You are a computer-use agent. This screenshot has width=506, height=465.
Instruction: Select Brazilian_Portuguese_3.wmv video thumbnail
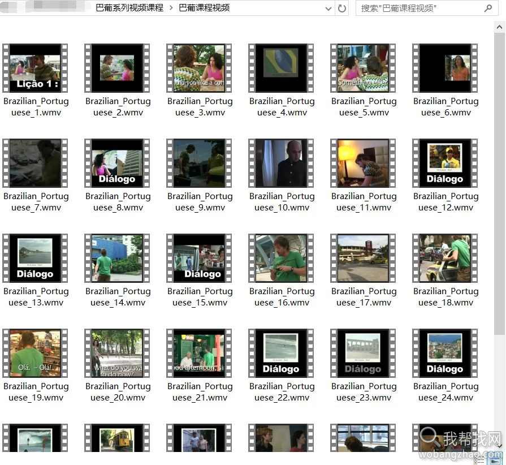point(199,68)
